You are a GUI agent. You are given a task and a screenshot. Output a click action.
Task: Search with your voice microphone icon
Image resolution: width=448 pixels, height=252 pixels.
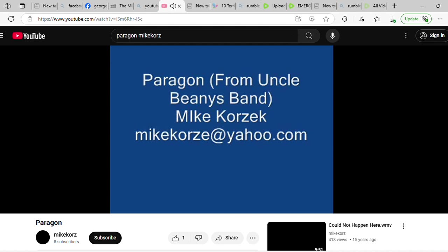click(x=332, y=35)
